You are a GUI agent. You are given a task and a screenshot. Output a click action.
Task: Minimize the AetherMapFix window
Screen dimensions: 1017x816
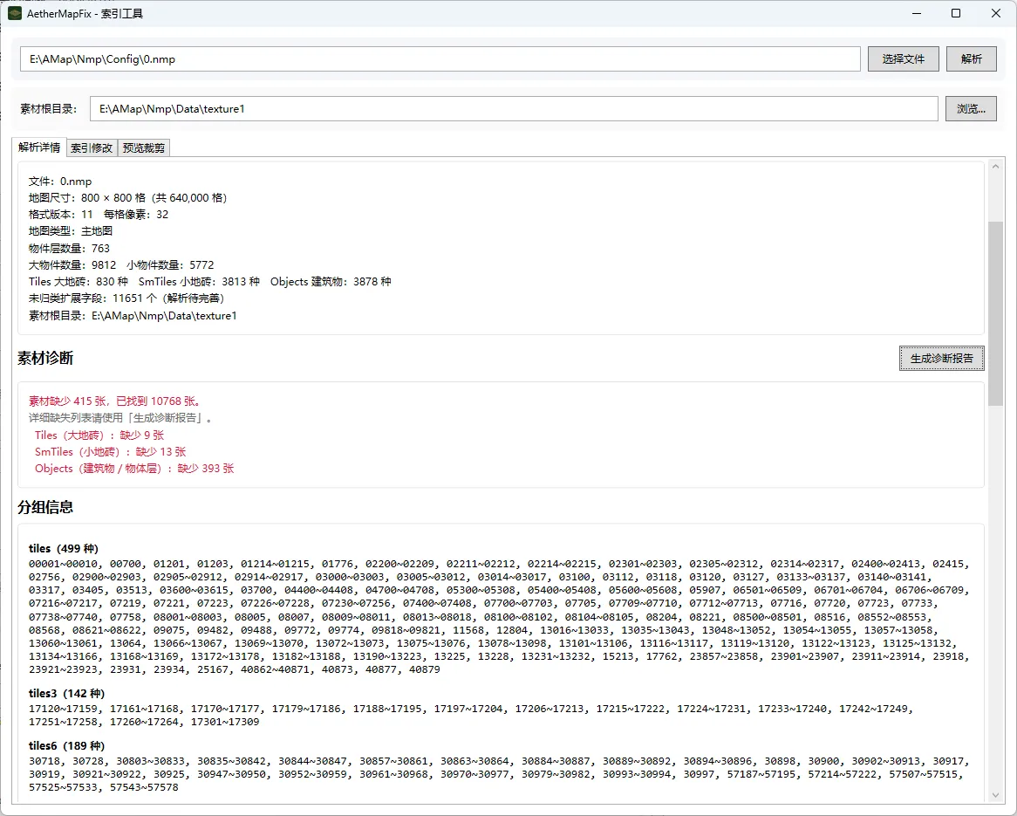917,13
